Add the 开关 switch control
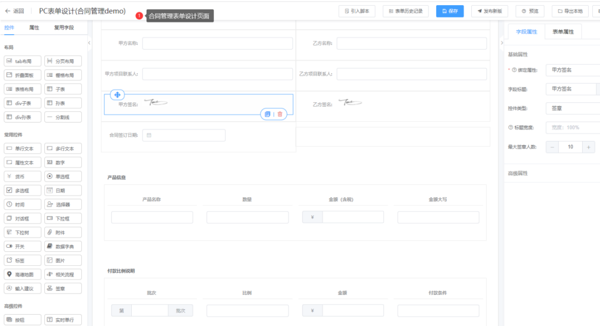The image size is (600, 326). pyautogui.click(x=22, y=246)
